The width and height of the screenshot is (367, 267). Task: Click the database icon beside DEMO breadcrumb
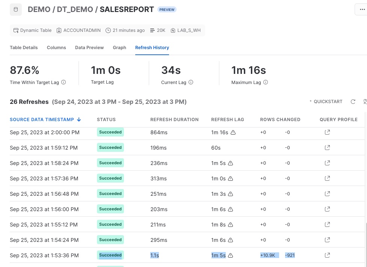(x=16, y=9)
